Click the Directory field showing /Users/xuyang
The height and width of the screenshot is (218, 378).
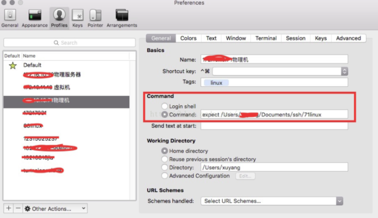274,167
